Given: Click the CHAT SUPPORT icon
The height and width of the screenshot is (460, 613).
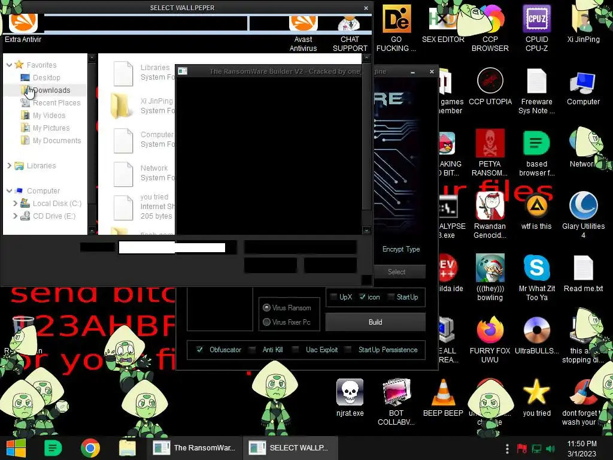Looking at the screenshot, I should (350, 34).
